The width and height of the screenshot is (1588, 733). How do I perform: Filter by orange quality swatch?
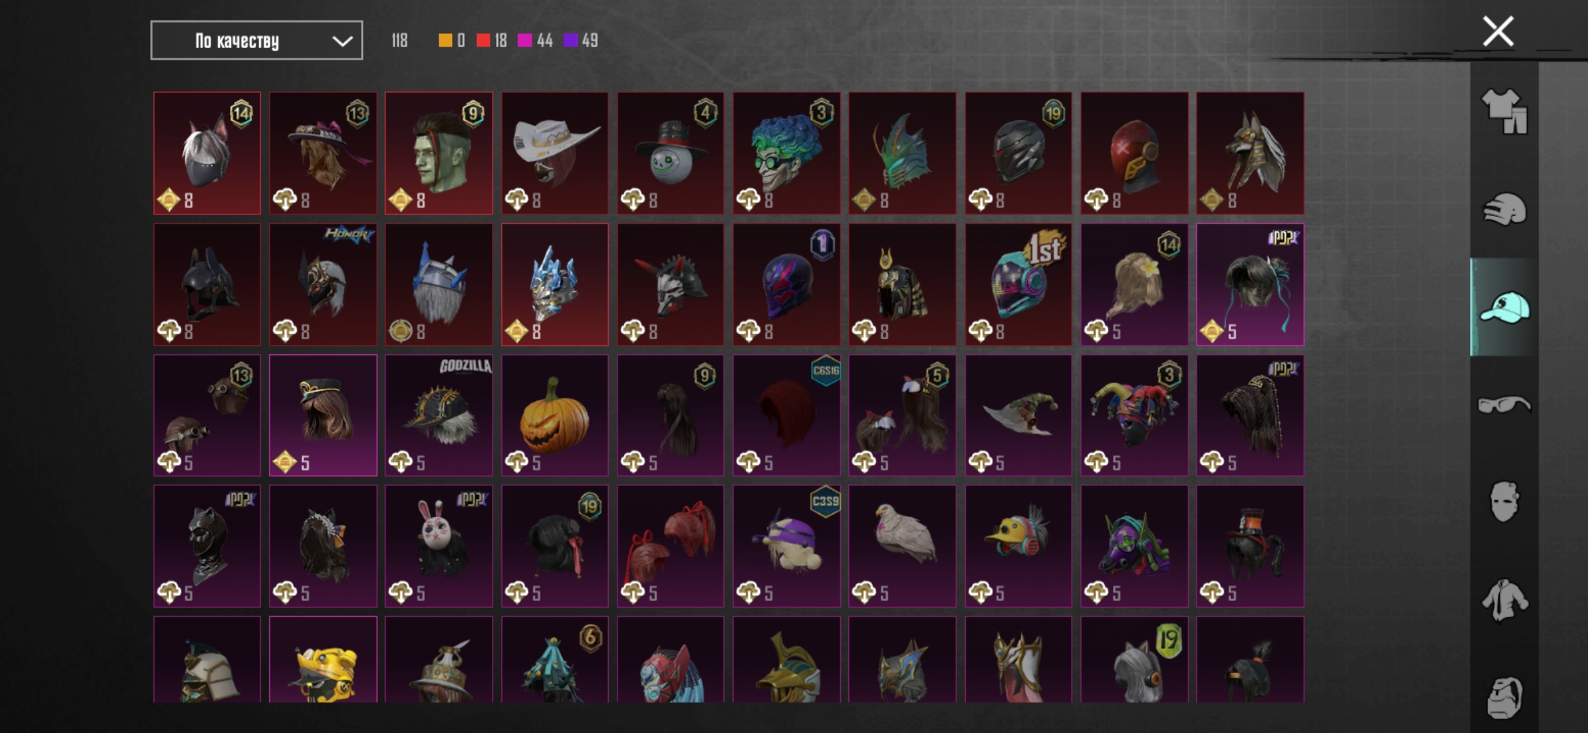(x=445, y=41)
